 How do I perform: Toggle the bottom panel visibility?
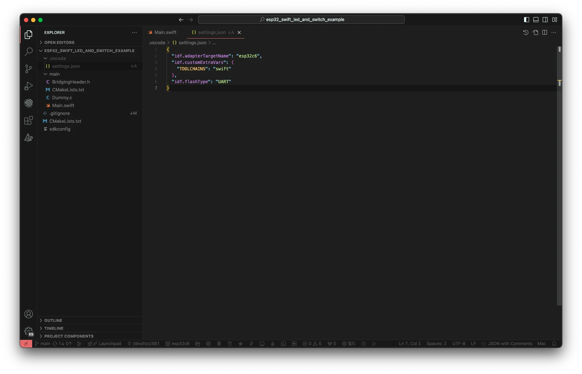(x=536, y=20)
